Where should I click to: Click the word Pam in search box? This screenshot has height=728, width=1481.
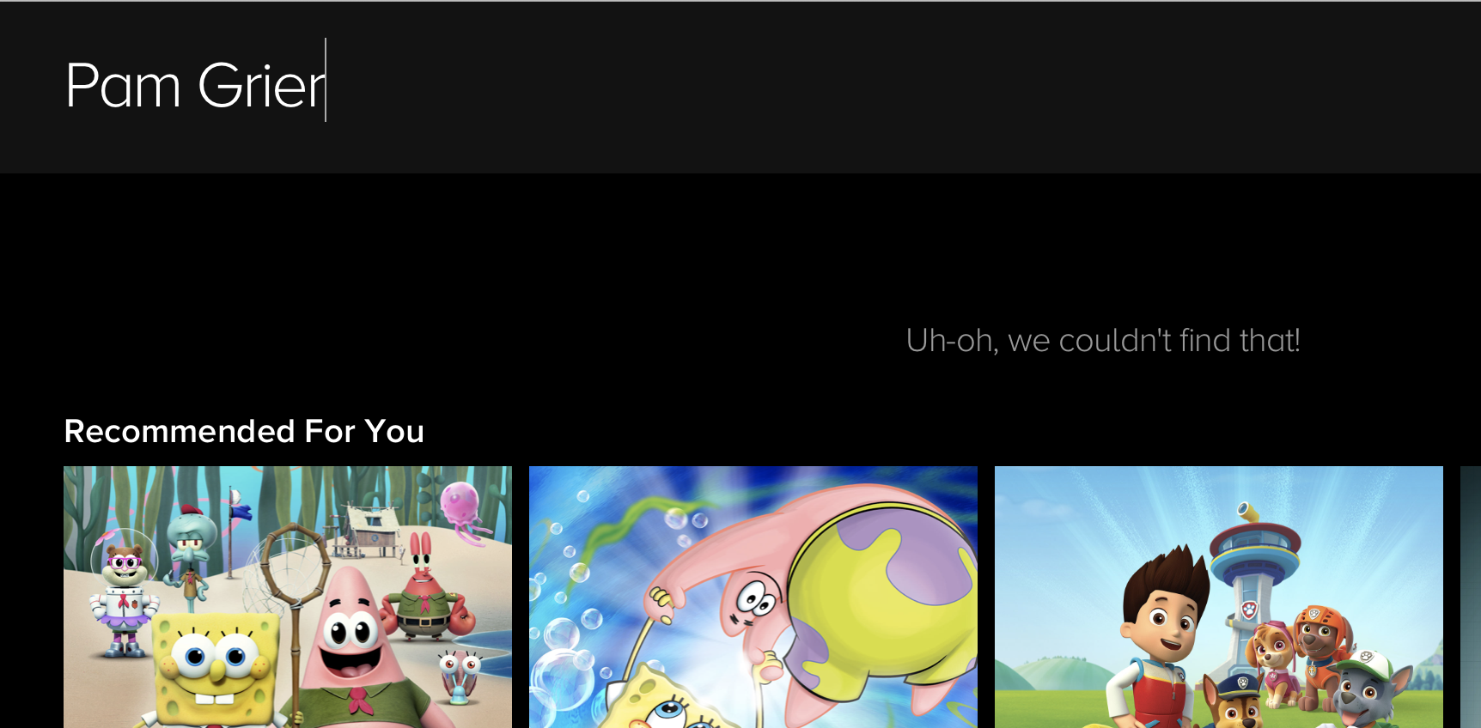123,87
